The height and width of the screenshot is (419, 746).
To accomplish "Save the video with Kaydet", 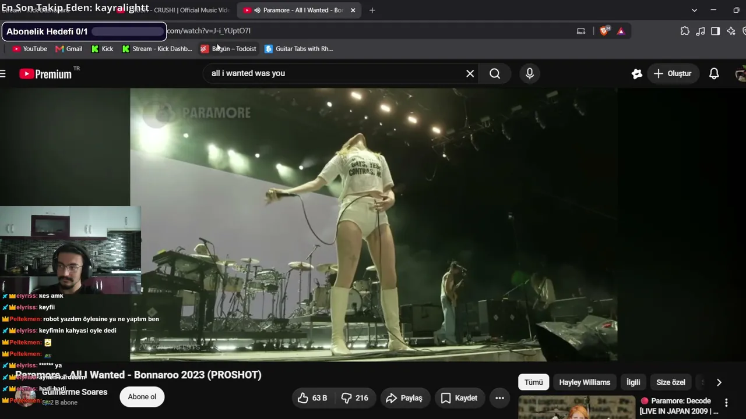I will point(459,398).
